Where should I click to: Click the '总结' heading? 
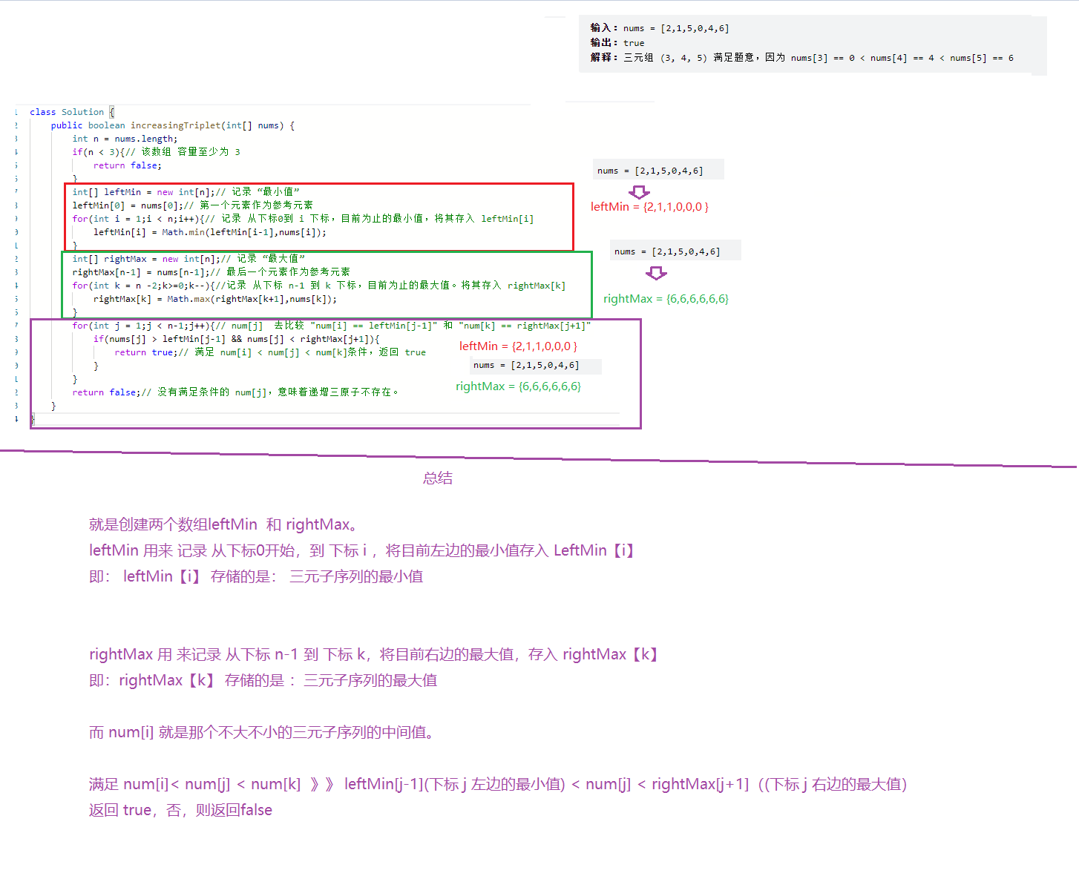pyautogui.click(x=438, y=478)
